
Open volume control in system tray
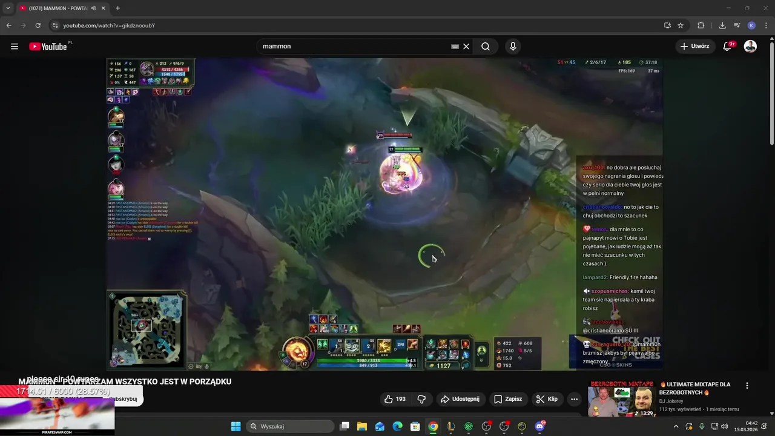click(x=725, y=426)
